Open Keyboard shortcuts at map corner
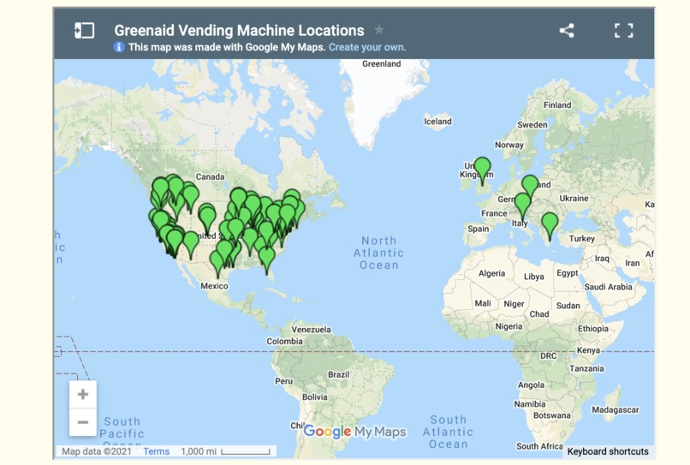This screenshot has width=690, height=465. click(608, 451)
